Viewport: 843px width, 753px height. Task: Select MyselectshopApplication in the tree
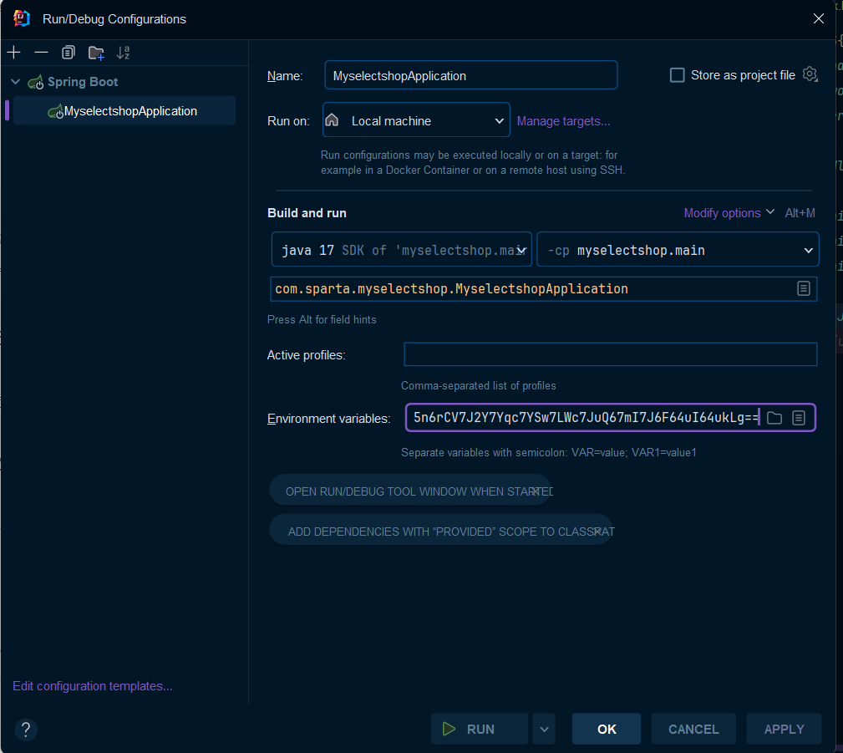(124, 111)
